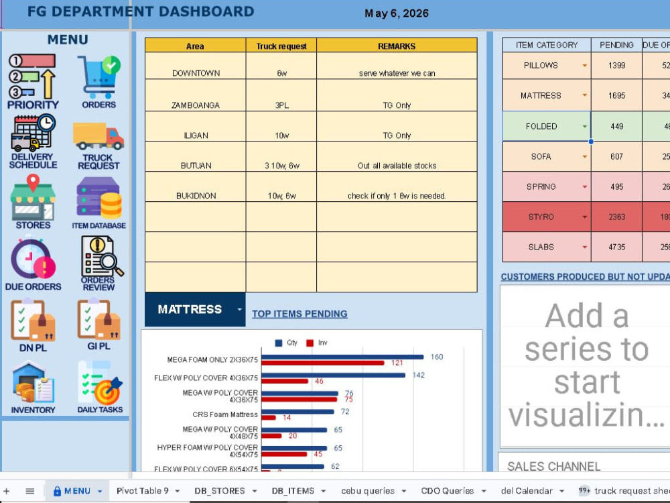The height and width of the screenshot is (503, 670).
Task: Open the MATTRESS category dropdown arrow in table
Action: tap(584, 95)
